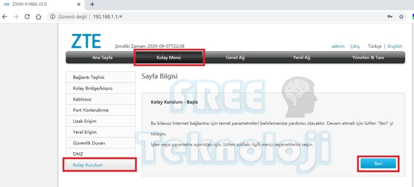Switch to the Genel Ağ tab
The height and width of the screenshot is (187, 414).
(235, 57)
